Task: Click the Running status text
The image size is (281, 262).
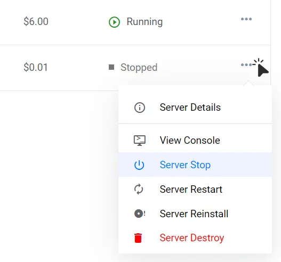Action: coord(144,22)
